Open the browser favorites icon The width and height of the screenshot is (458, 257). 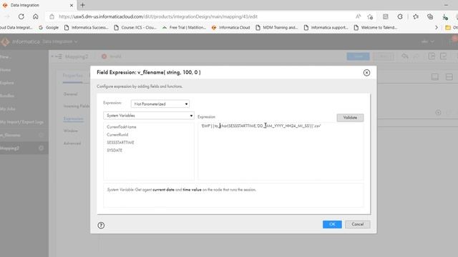click(416, 16)
